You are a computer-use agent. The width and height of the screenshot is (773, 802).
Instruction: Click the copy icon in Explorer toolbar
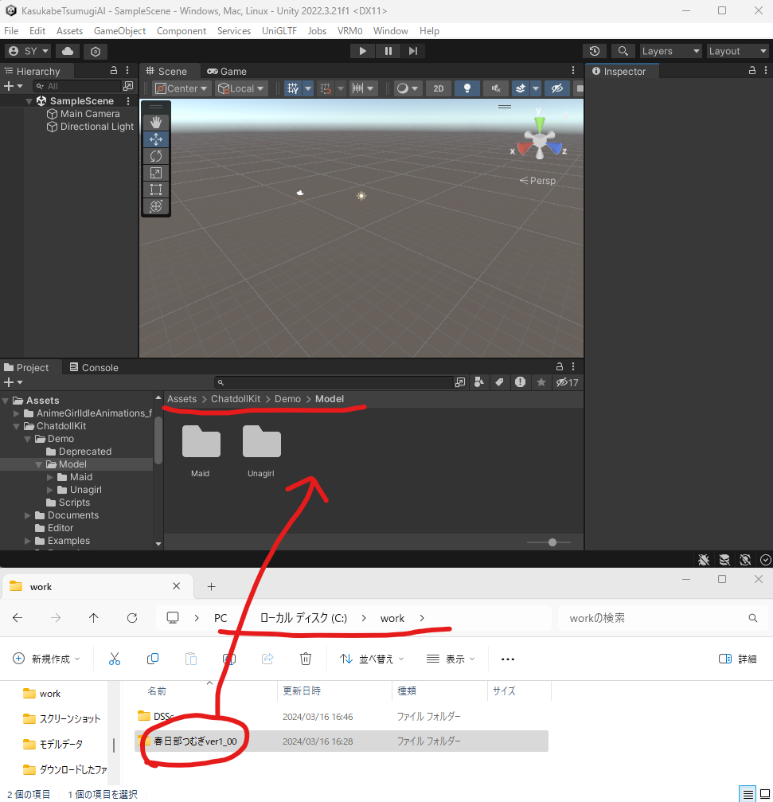pos(152,659)
